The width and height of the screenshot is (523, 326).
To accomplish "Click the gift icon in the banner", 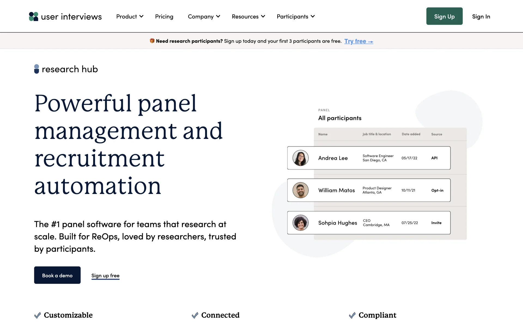I will point(152,41).
